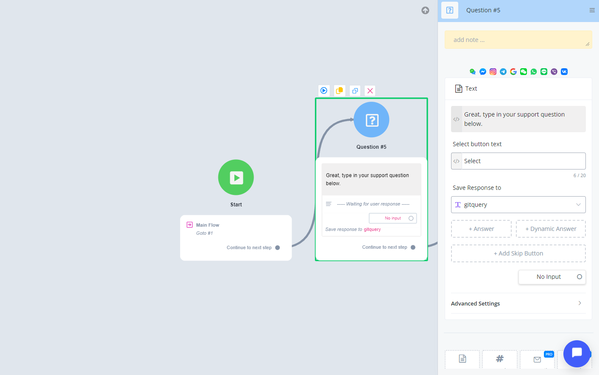Click the + Answer button
The height and width of the screenshot is (375, 599).
481,229
